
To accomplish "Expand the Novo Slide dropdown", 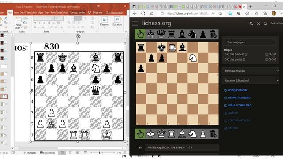I will pyautogui.click(x=19, y=26).
